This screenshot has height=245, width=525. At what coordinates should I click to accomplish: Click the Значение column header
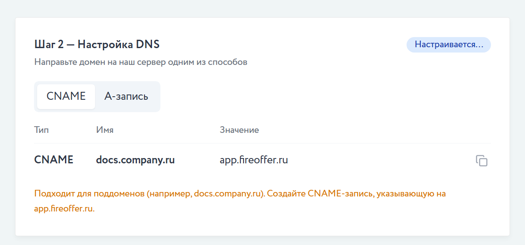pos(239,130)
